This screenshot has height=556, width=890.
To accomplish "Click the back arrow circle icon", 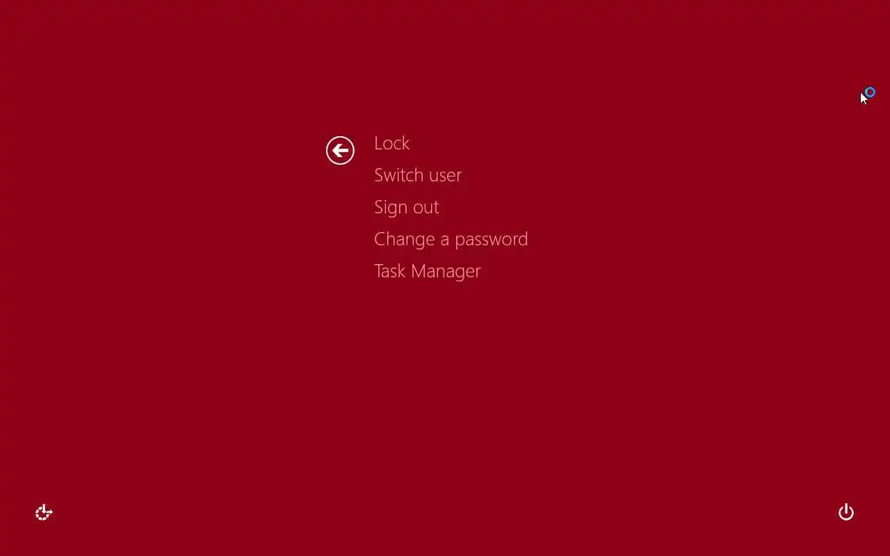I will pyautogui.click(x=340, y=150).
